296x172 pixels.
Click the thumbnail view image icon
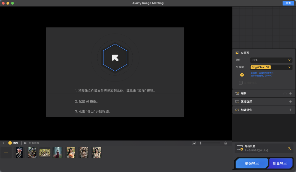click(194, 143)
